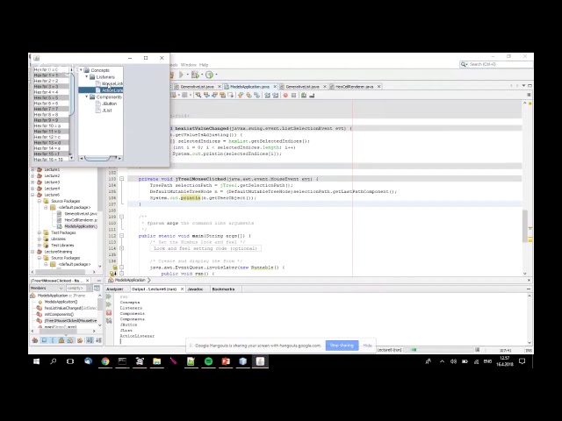
Task: Switch to the ModelsApplication.java editor tab
Action: coord(249,87)
